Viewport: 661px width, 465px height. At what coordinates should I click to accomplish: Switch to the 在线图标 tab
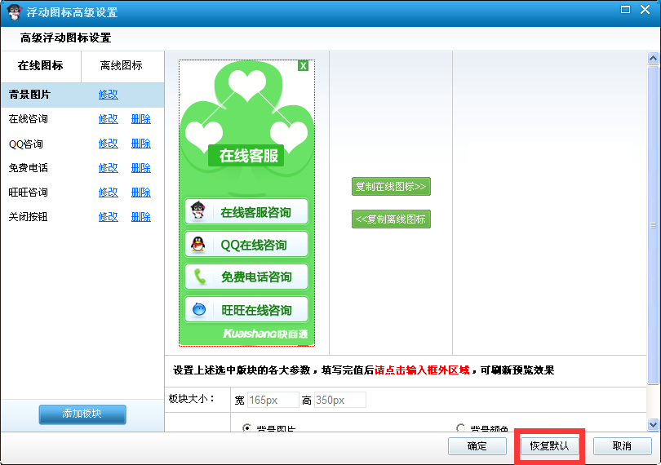coord(40,66)
